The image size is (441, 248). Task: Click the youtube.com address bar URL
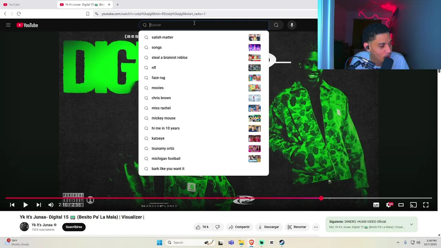point(153,14)
